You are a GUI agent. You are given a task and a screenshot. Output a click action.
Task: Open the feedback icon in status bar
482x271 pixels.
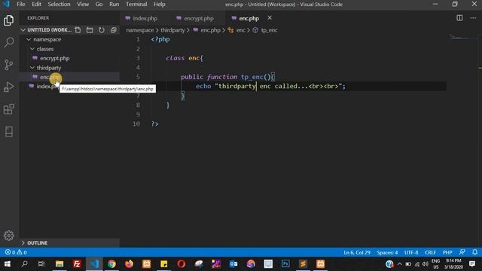(x=462, y=252)
